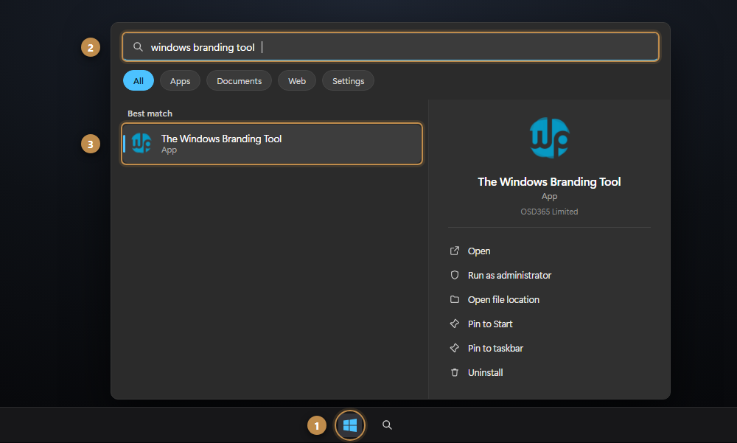
Task: Choose Pin to taskbar
Action: point(495,349)
